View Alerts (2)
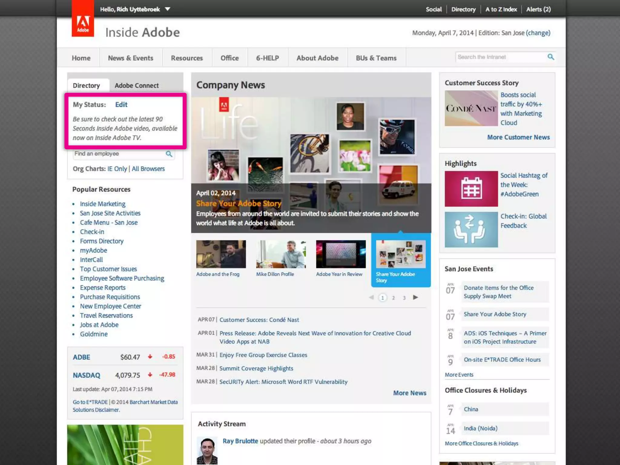This screenshot has height=465, width=620. click(538, 9)
